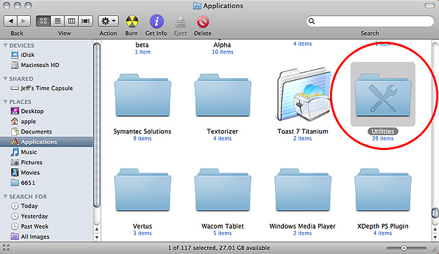This screenshot has width=439, height=254.
Task: Select the Vertus folder icon
Action: pyautogui.click(x=143, y=190)
